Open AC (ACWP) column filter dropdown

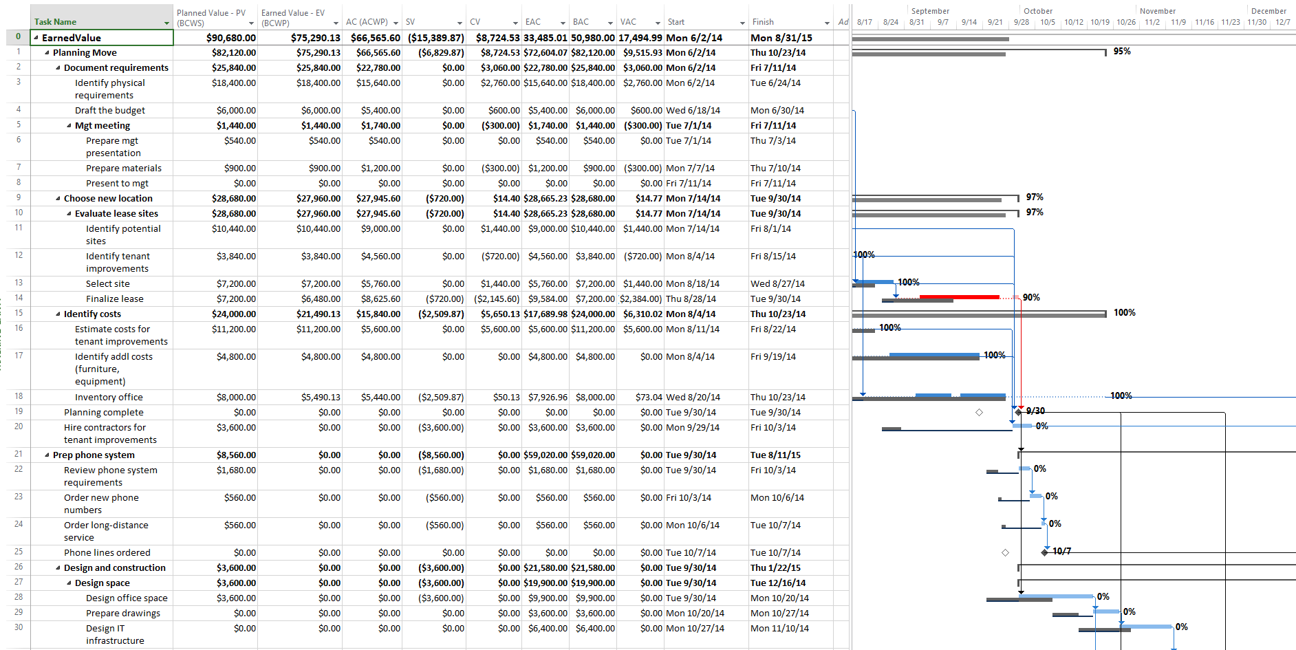(x=396, y=23)
